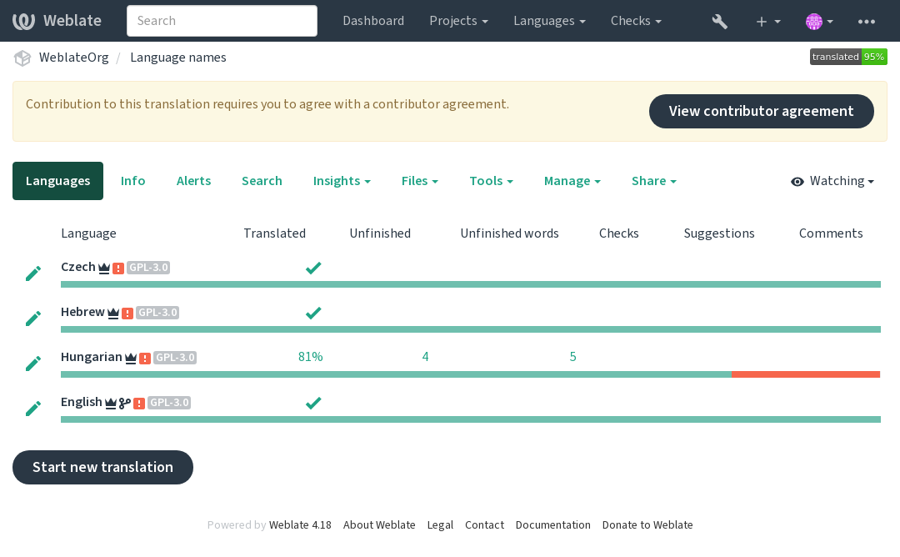
Task: Click Hungarian 81% translated value
Action: [311, 357]
